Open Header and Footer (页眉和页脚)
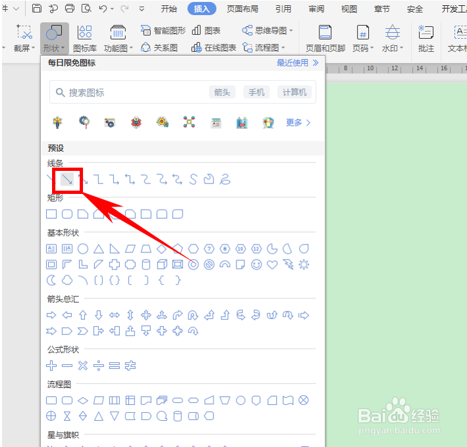467x447 pixels. tap(325, 39)
